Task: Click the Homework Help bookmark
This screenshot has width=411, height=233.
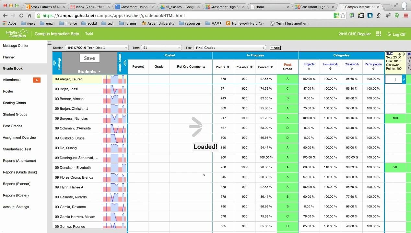Action: [245, 23]
